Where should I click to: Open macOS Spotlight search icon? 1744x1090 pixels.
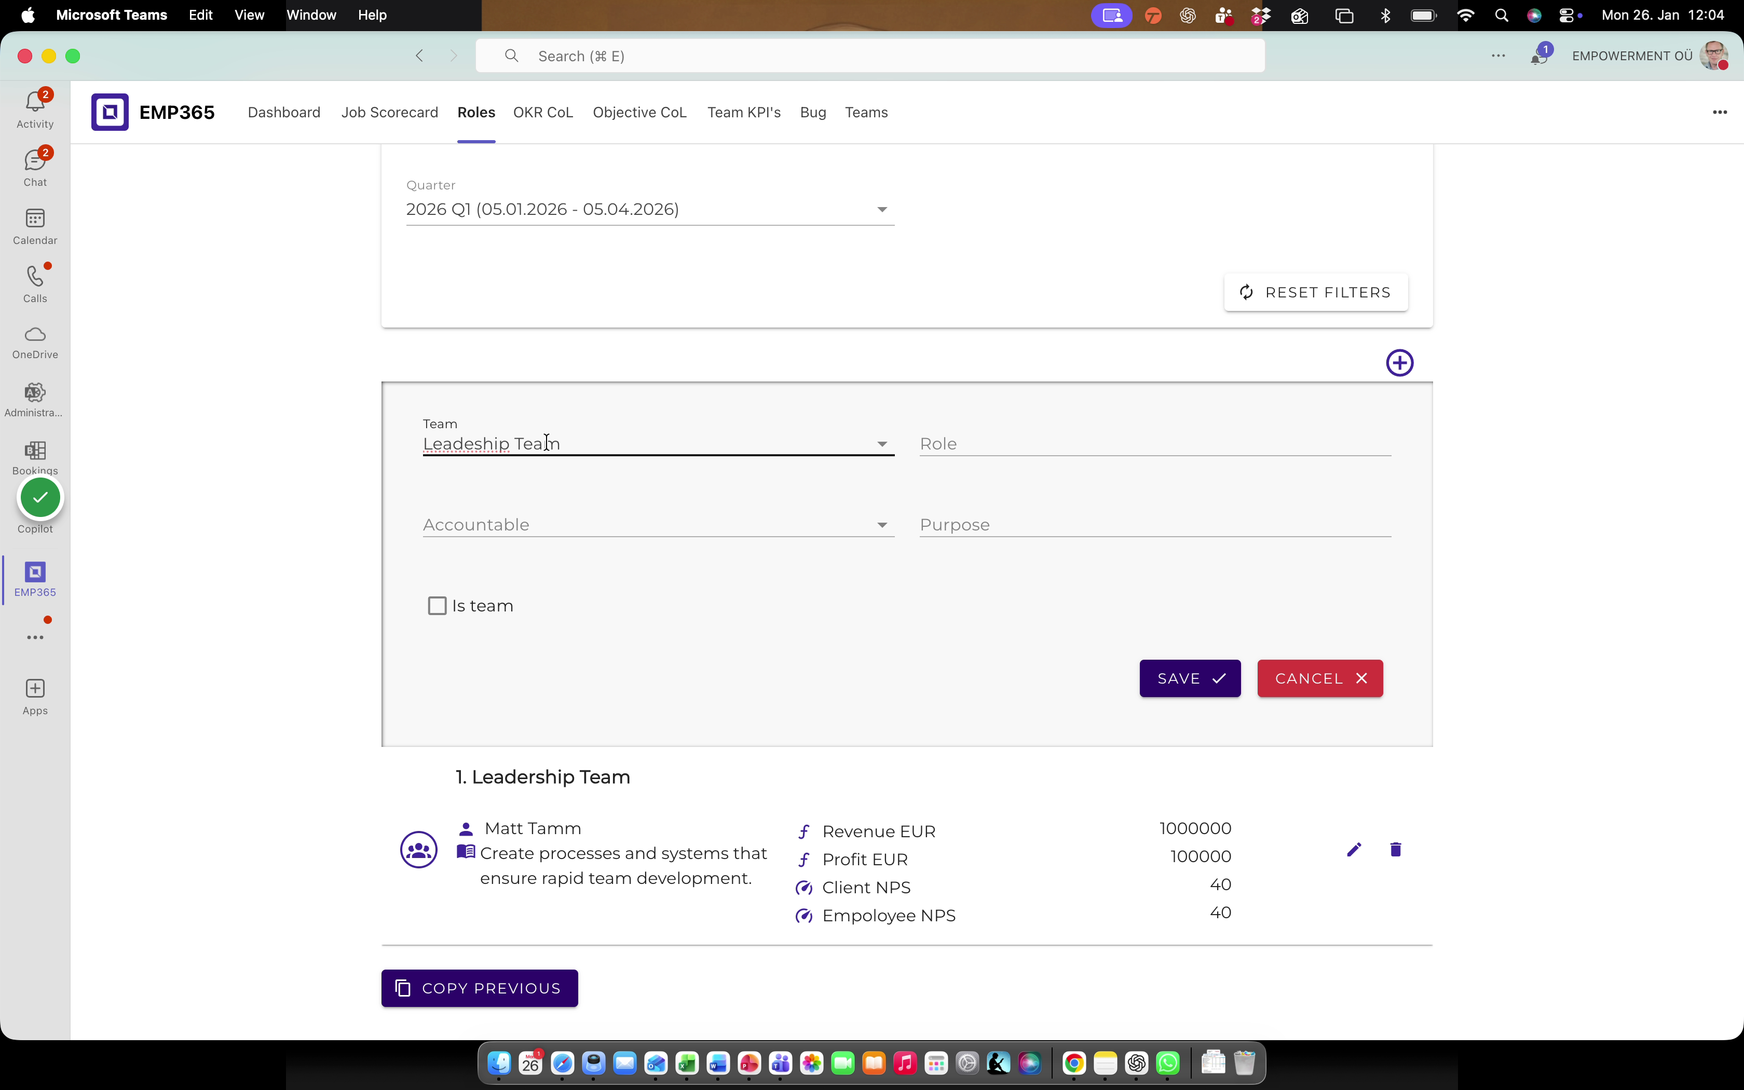(1502, 15)
